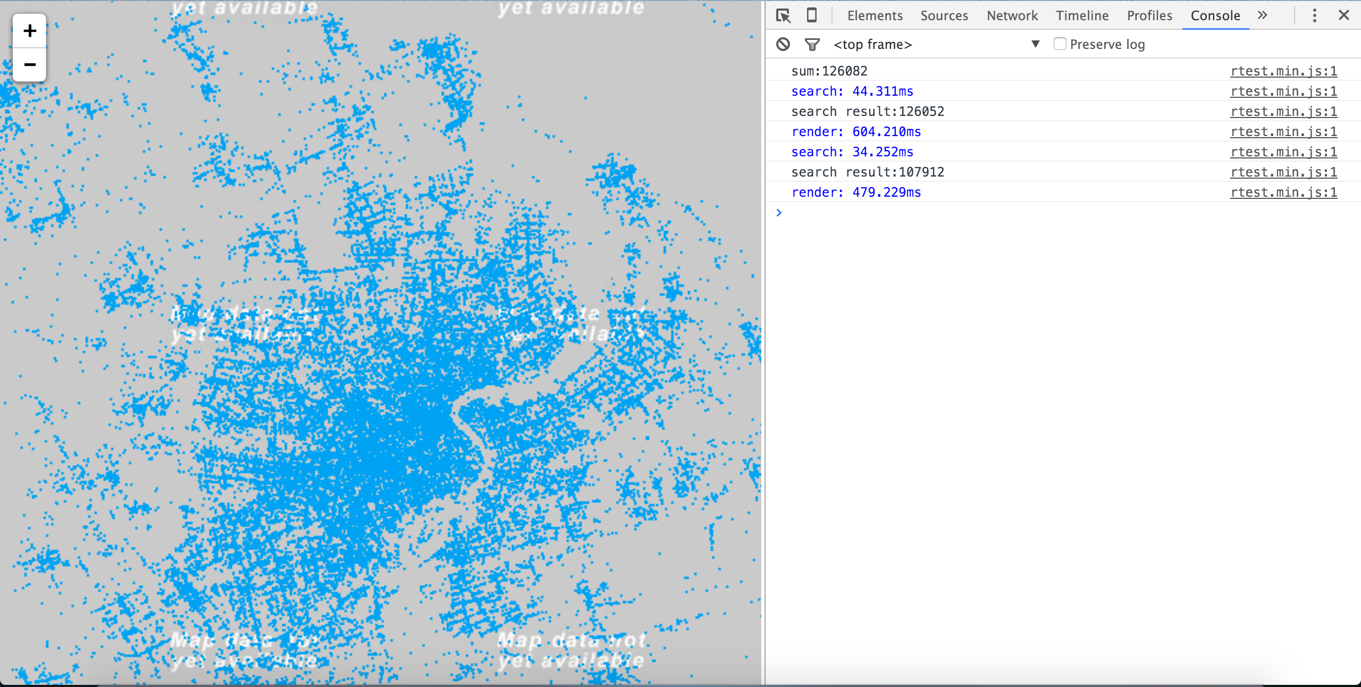
Task: Activate the inspect element picker icon
Action: (x=783, y=15)
